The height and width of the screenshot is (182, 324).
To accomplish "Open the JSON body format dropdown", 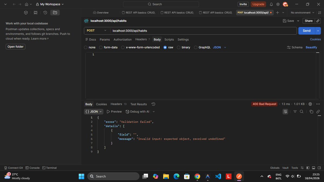I will 220,47.
